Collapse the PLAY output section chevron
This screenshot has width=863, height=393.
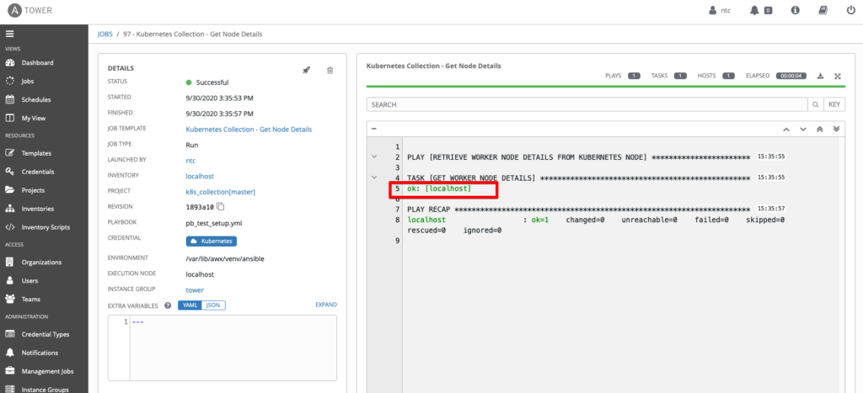point(374,157)
